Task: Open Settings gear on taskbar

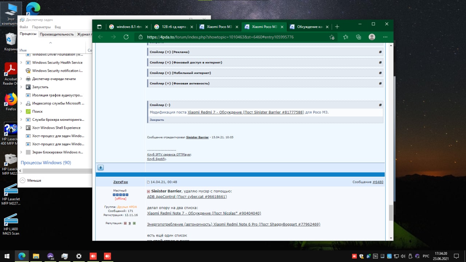Action: click(x=79, y=256)
